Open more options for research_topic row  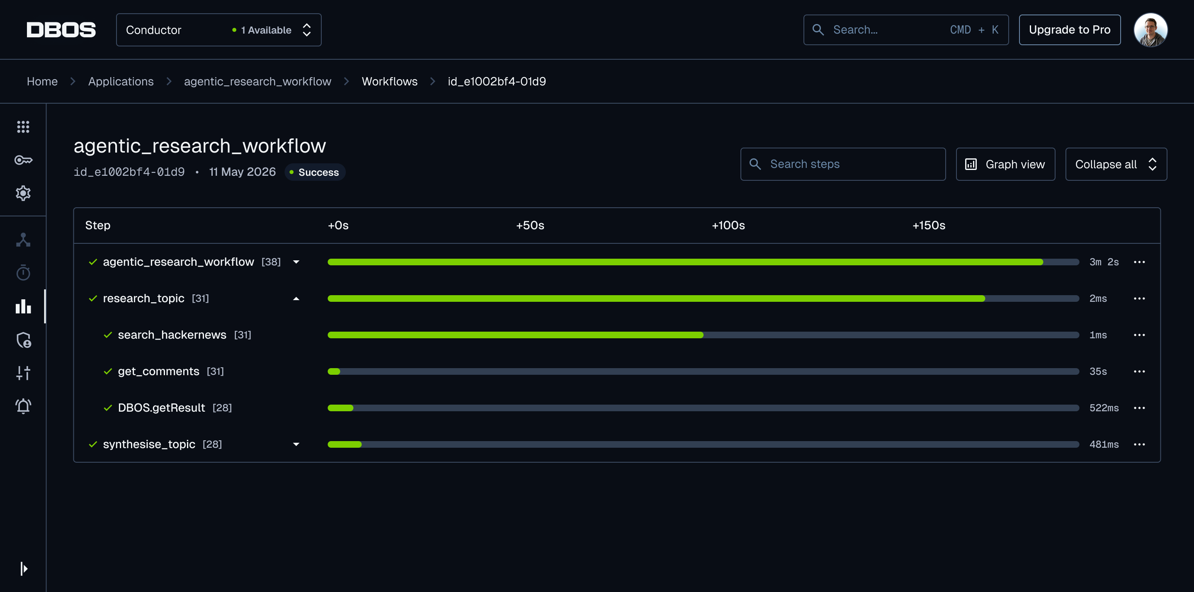(1139, 298)
